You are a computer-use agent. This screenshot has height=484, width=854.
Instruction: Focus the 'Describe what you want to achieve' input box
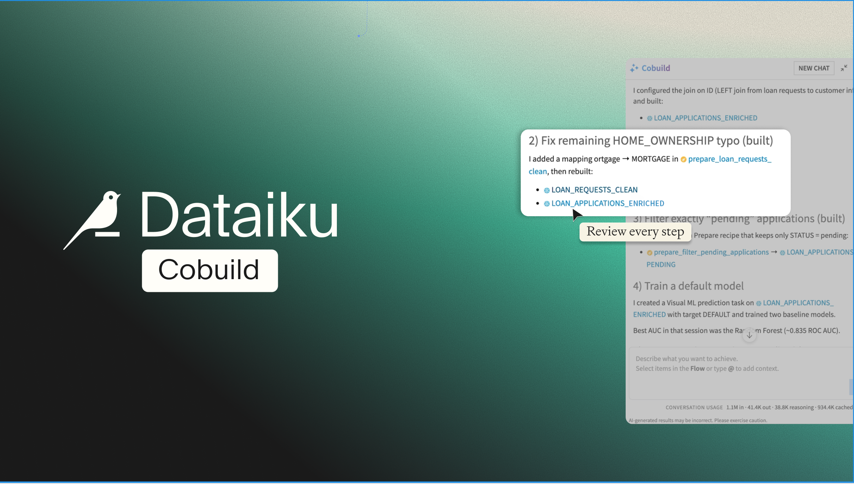click(x=741, y=373)
